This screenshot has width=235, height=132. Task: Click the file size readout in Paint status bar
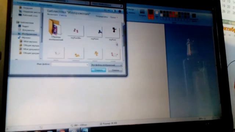(108, 123)
